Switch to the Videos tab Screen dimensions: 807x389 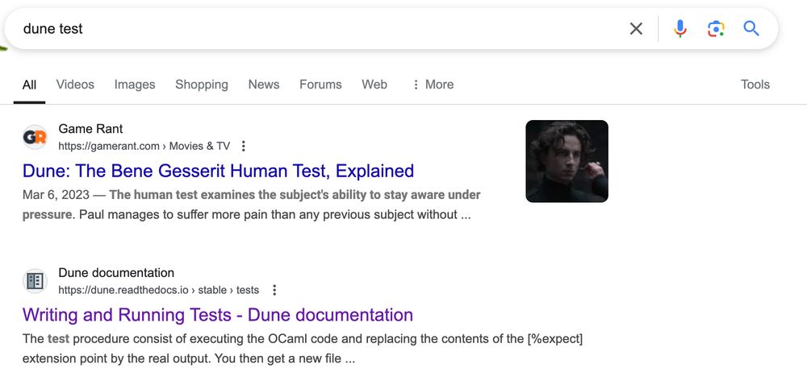[75, 85]
